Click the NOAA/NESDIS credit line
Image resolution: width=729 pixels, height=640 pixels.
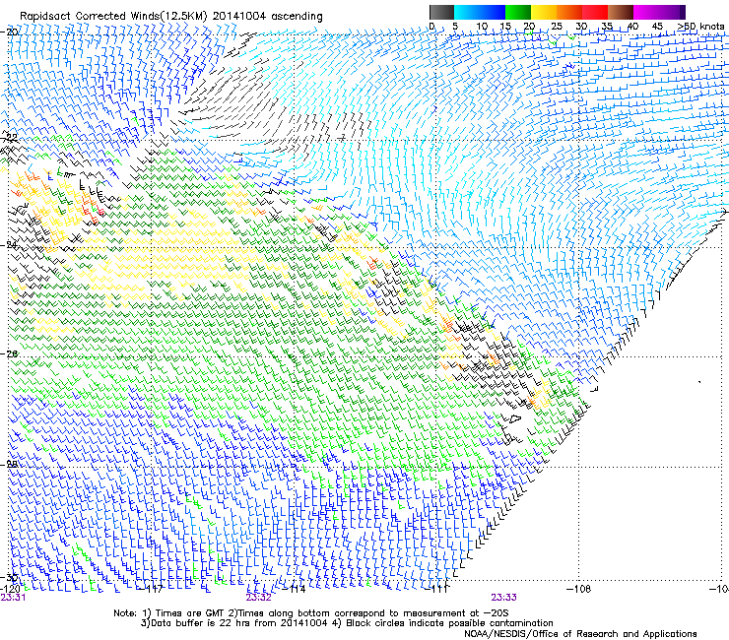click(x=580, y=634)
